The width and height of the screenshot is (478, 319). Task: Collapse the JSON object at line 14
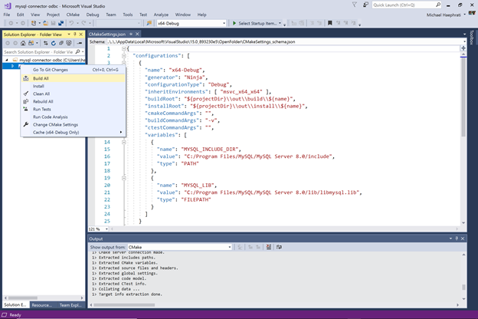click(x=124, y=142)
